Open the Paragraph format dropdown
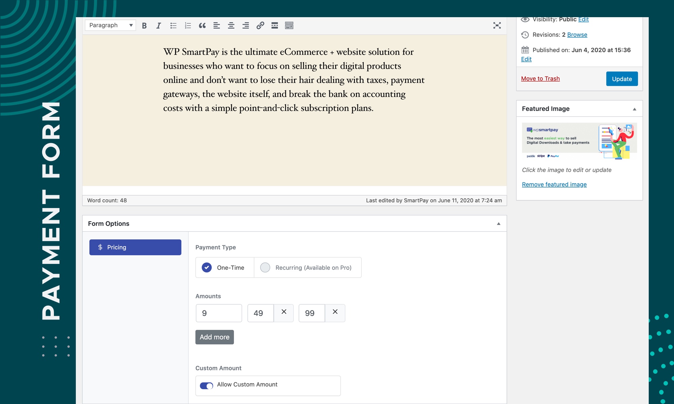The height and width of the screenshot is (404, 674). (x=110, y=26)
